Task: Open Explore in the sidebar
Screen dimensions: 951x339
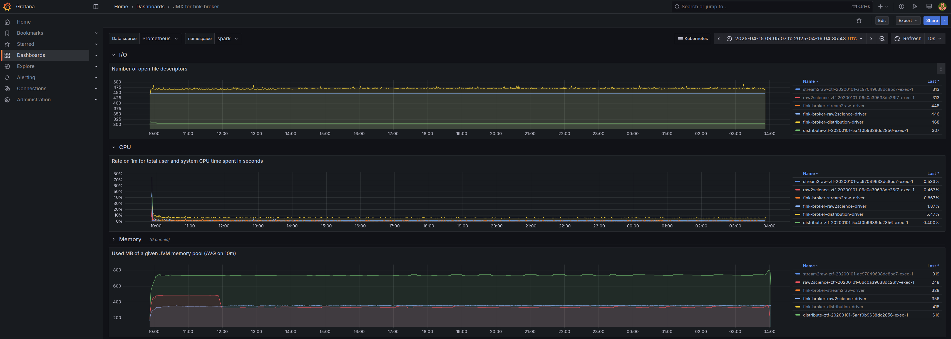Action: point(26,66)
